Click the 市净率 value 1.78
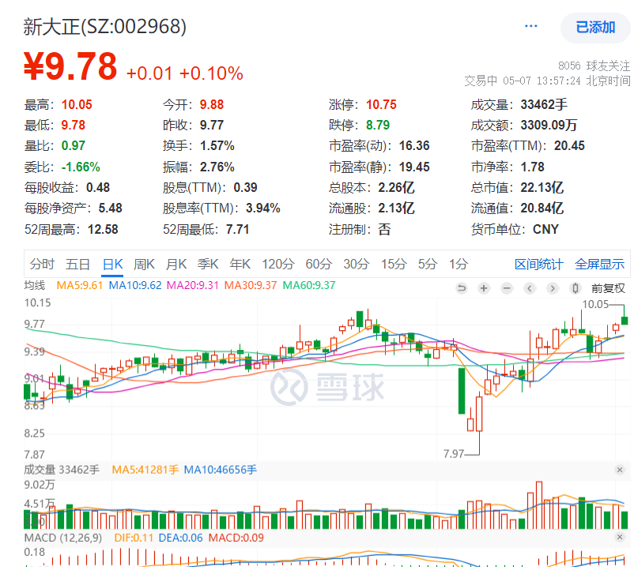 pyautogui.click(x=532, y=167)
